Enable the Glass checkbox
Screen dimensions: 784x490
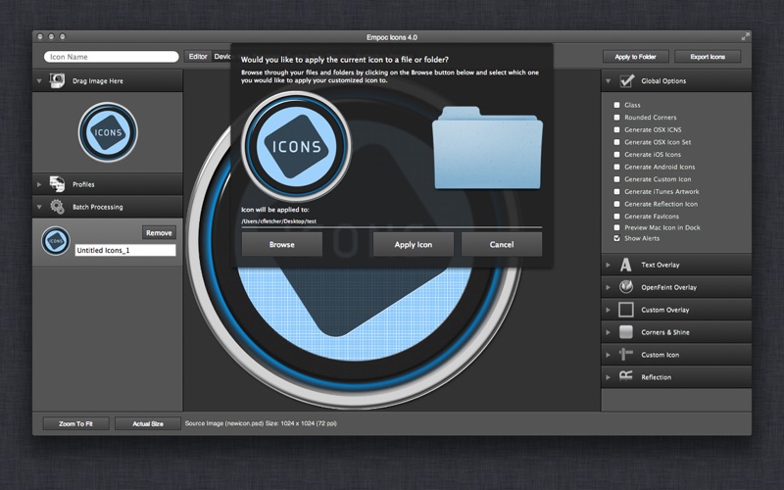pos(616,105)
